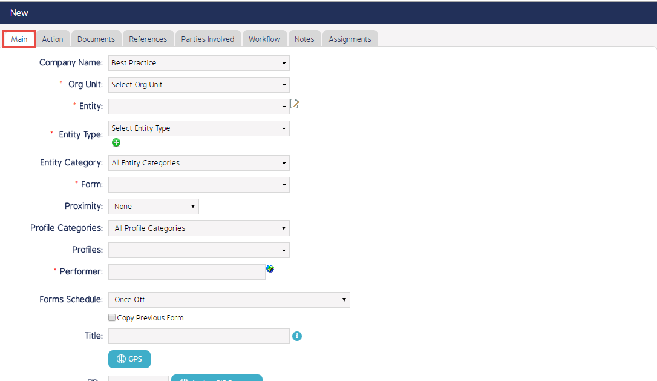The width and height of the screenshot is (657, 381).
Task: Open the Documents tab
Action: [96, 39]
